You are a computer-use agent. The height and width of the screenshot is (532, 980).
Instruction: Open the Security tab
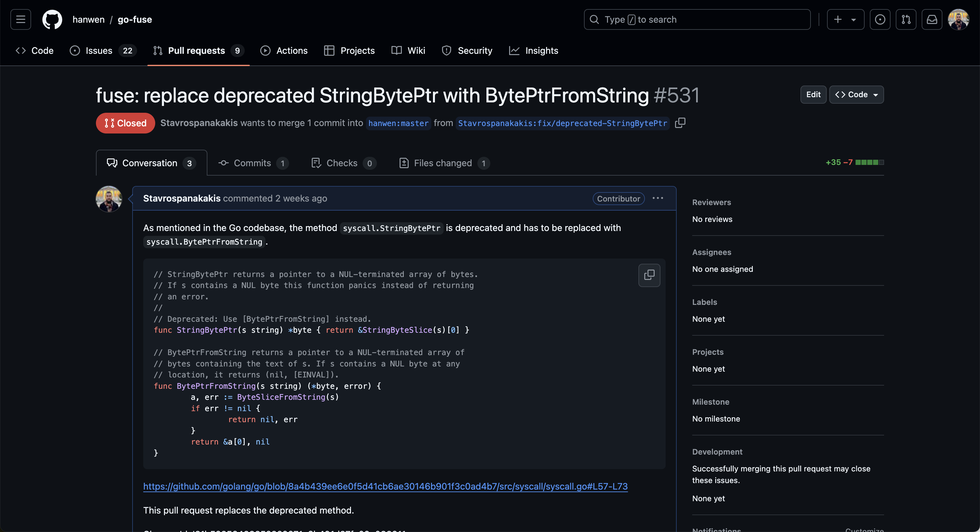467,51
